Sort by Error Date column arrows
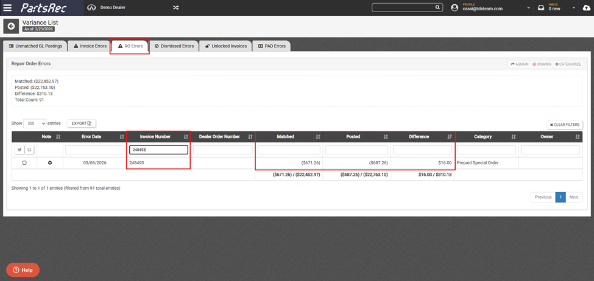The image size is (594, 281). 122,137
